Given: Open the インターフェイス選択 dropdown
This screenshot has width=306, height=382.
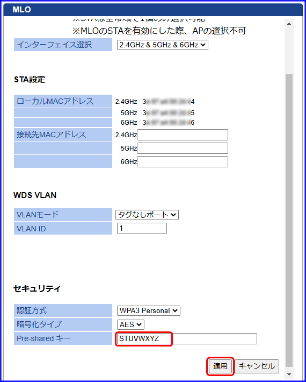Looking at the screenshot, I should (162, 45).
